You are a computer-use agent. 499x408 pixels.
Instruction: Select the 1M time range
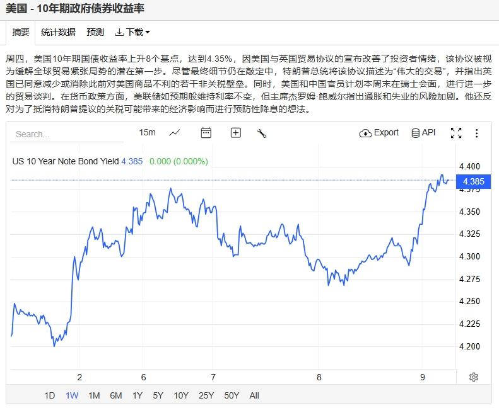(94, 395)
